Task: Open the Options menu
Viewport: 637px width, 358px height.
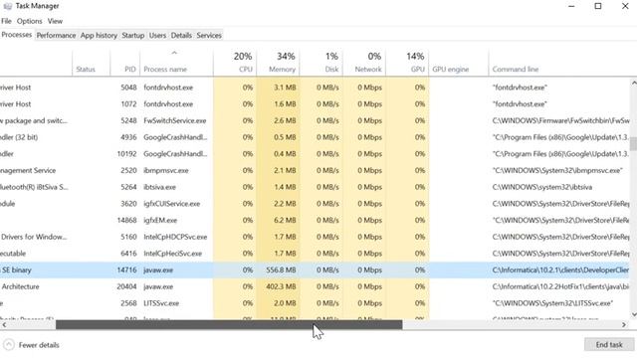Action: 29,21
